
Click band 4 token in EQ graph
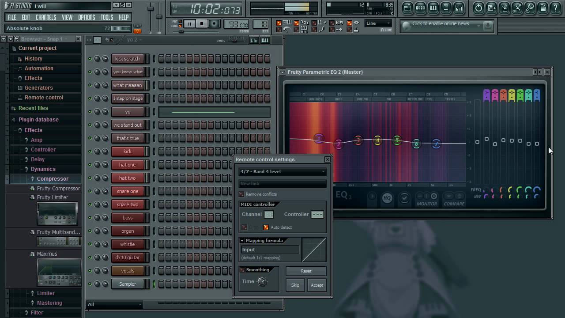pos(377,140)
